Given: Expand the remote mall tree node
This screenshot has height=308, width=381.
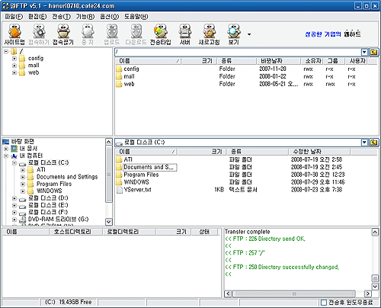Looking at the screenshot, I should coord(14,66).
